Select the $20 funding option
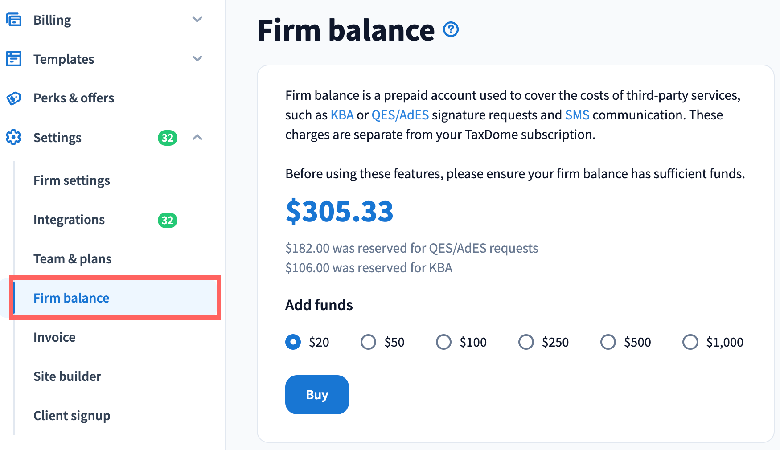The width and height of the screenshot is (780, 450). coord(293,342)
